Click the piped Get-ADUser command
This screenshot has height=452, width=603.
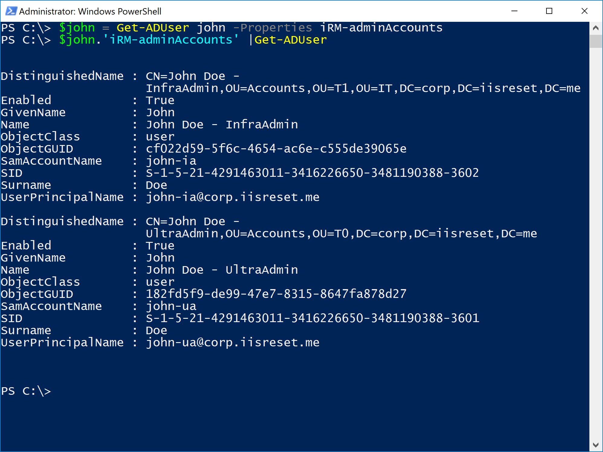290,40
